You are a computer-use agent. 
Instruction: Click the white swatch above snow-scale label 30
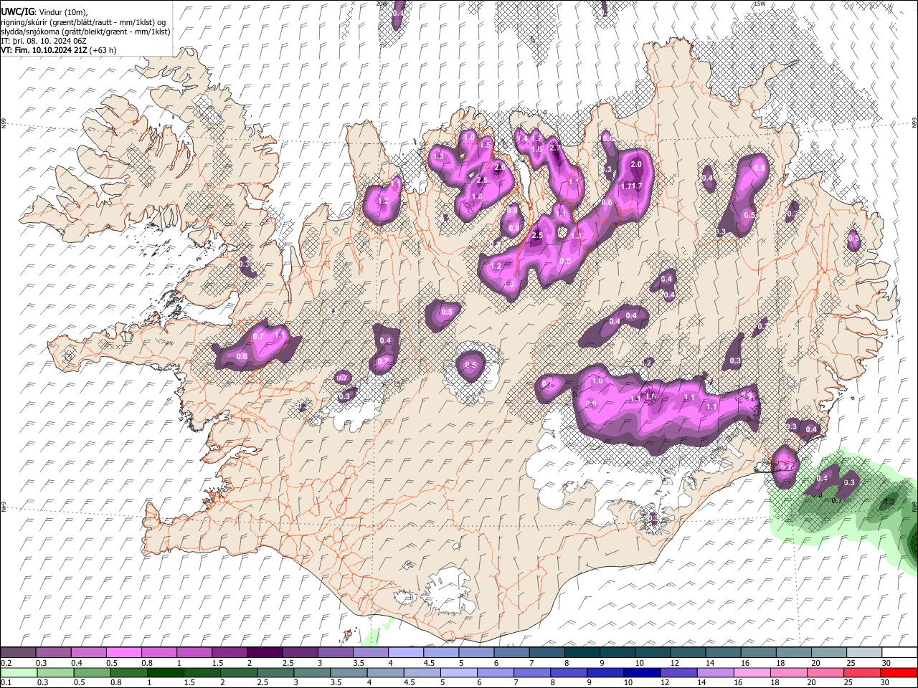point(899,653)
